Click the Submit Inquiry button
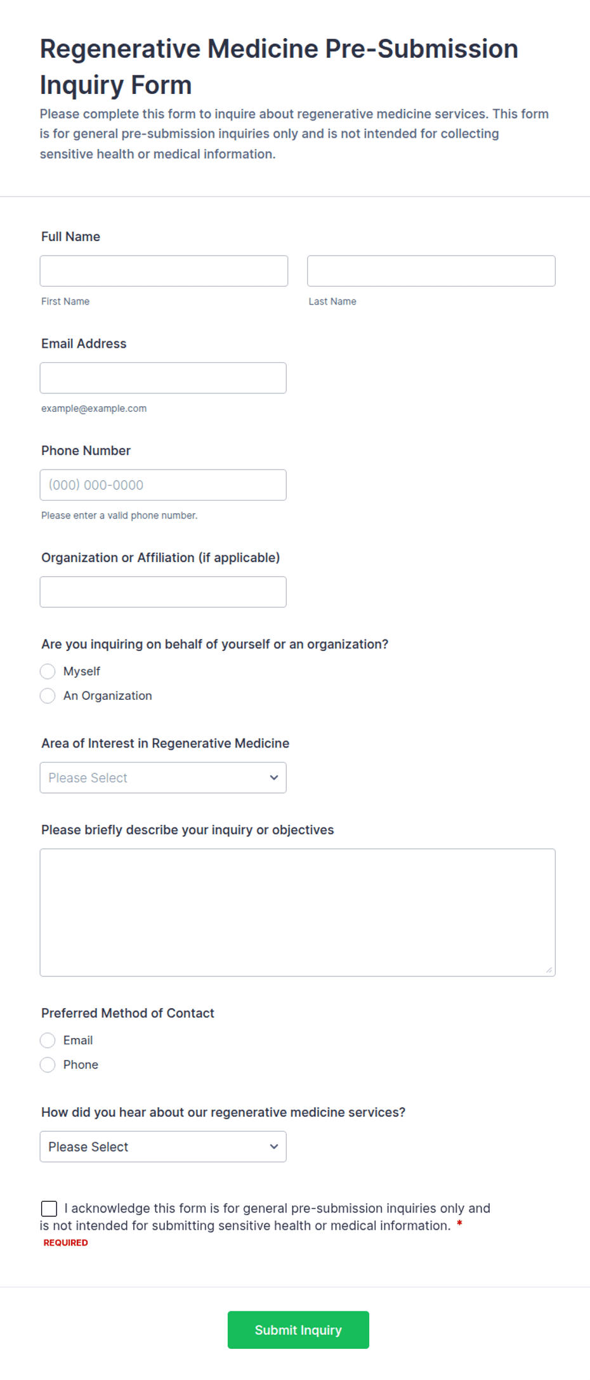590x1380 pixels. coord(298,1330)
